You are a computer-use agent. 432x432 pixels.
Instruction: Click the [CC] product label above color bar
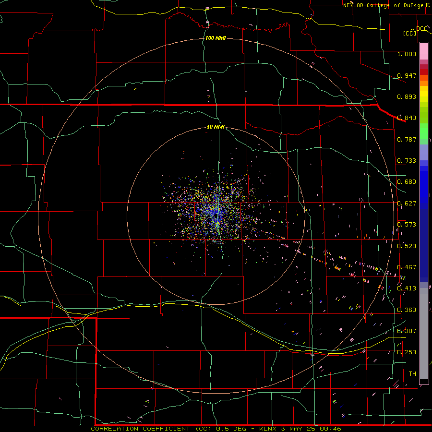(x=409, y=33)
